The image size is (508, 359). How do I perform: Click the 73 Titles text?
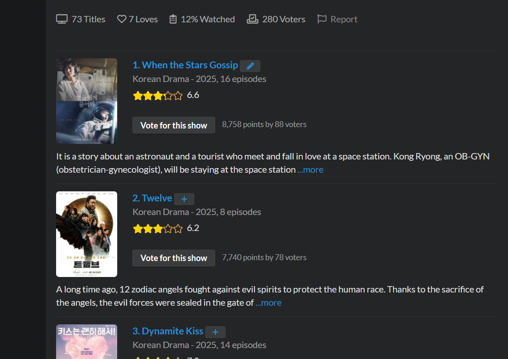[x=88, y=19]
